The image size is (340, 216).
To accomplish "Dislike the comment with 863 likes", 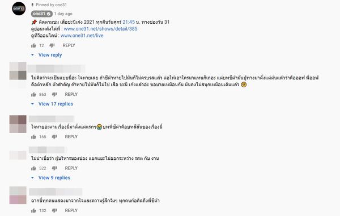I will 54,95.
